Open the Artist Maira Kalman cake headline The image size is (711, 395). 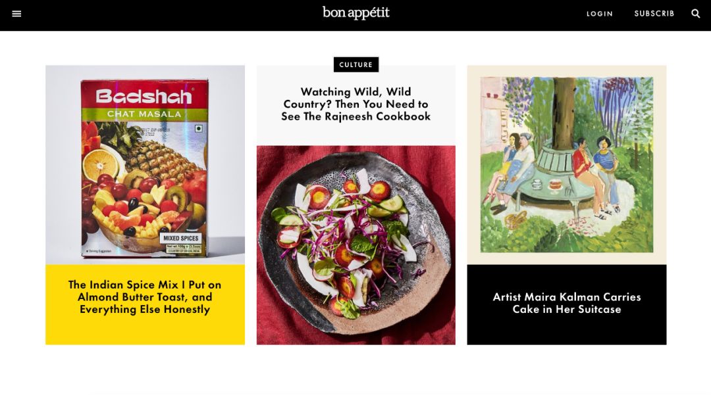[x=567, y=303]
